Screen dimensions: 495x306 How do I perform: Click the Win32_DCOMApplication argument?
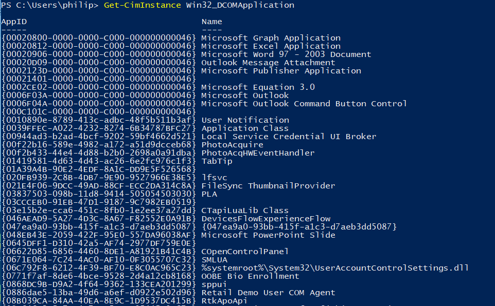(x=238, y=5)
